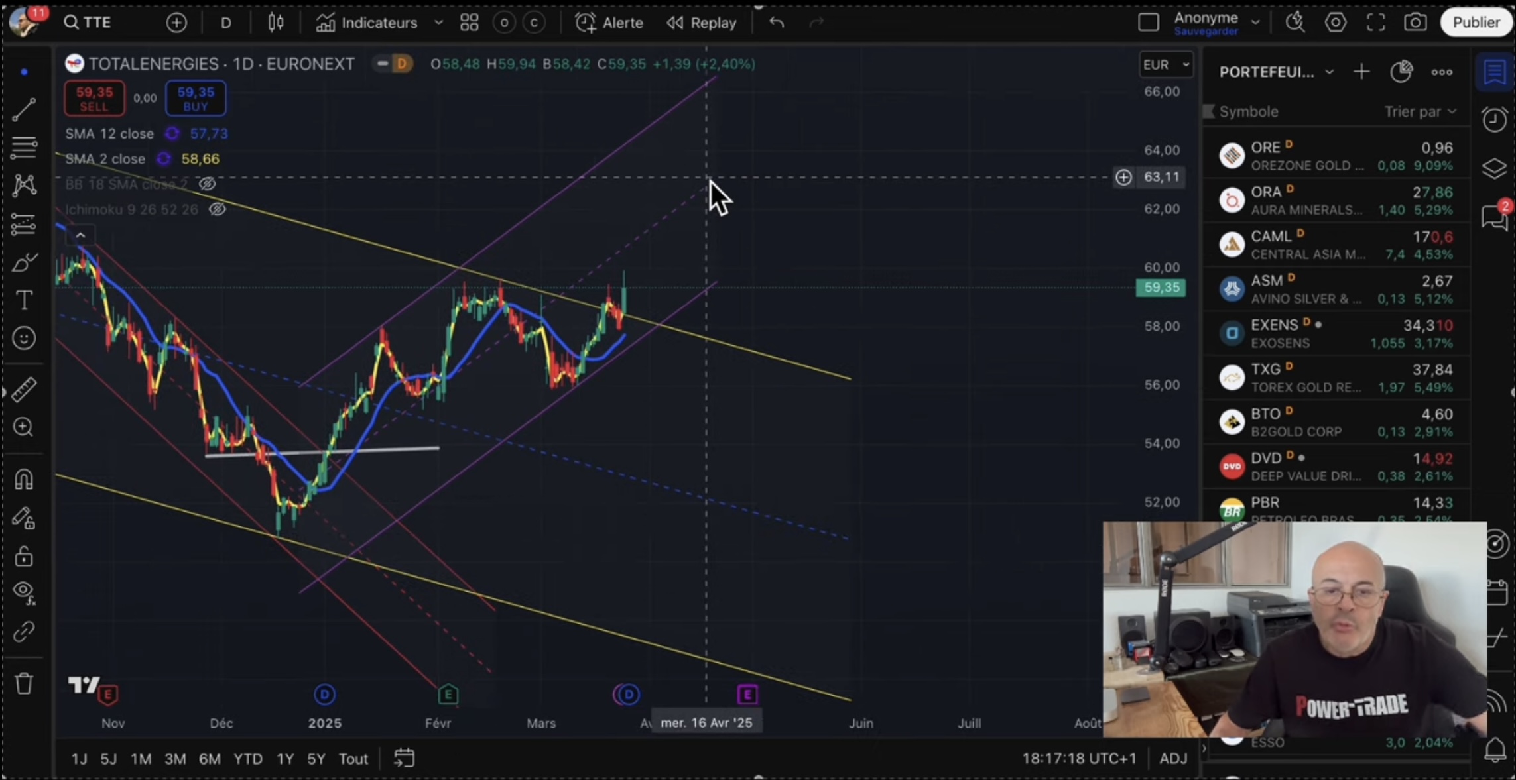Open the watchlist three-dots menu

pos(1441,72)
